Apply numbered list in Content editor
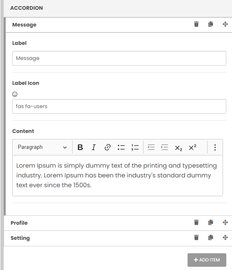The image size is (232, 270). pyautogui.click(x=135, y=147)
